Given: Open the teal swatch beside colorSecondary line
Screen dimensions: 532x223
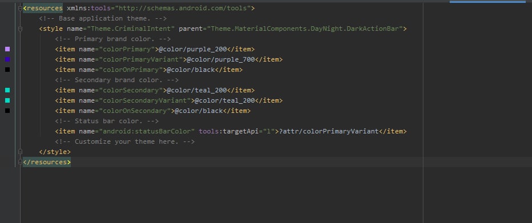Looking at the screenshot, I should pyautogui.click(x=7, y=90).
